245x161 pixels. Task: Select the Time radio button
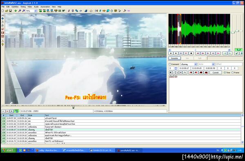tap(225, 73)
